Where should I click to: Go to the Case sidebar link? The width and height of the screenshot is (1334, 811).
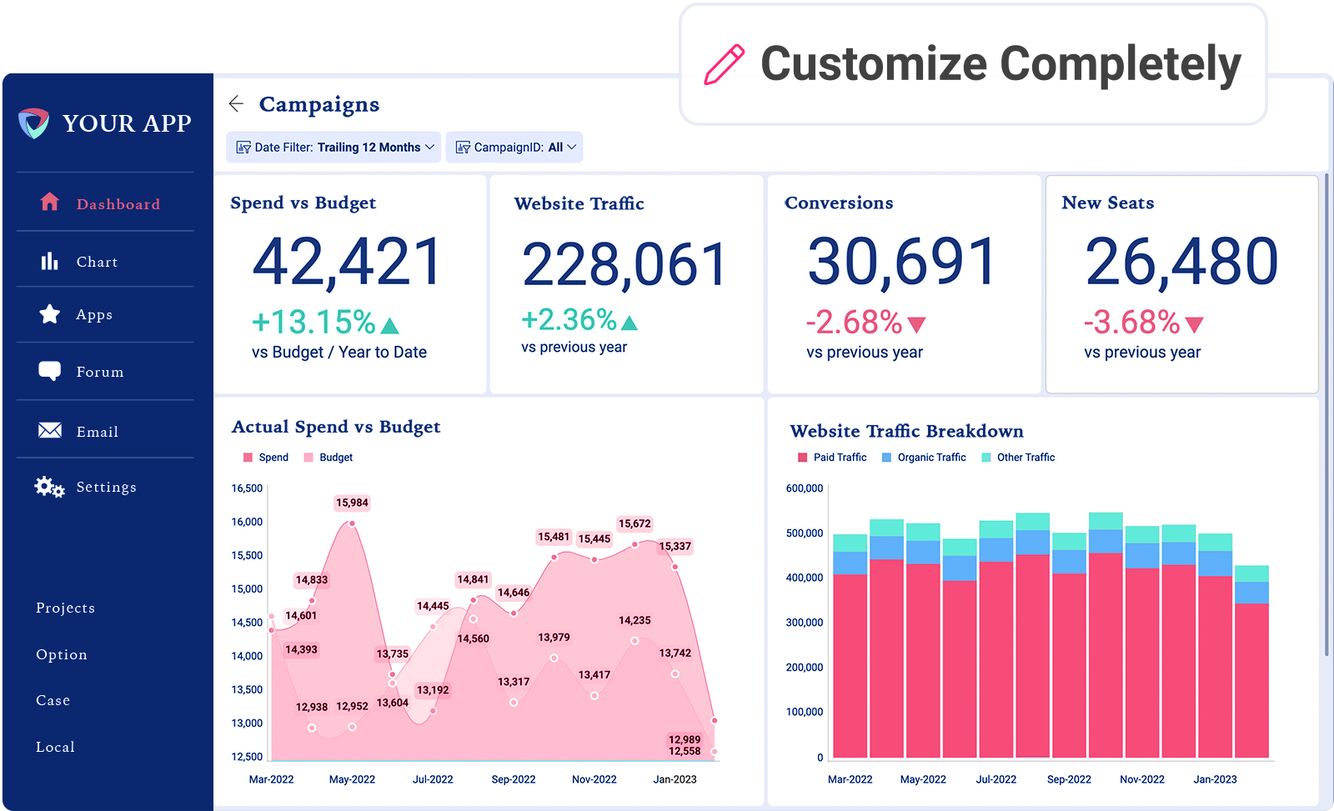53,700
